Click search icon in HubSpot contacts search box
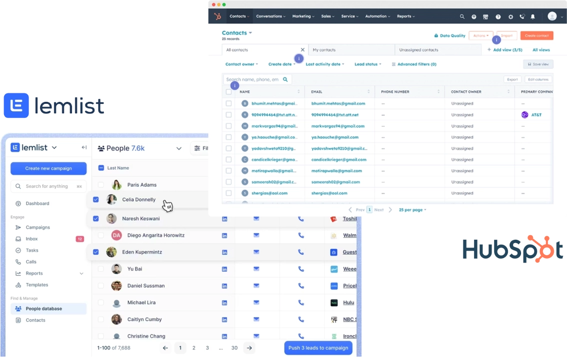The height and width of the screenshot is (357, 567). pyautogui.click(x=285, y=79)
